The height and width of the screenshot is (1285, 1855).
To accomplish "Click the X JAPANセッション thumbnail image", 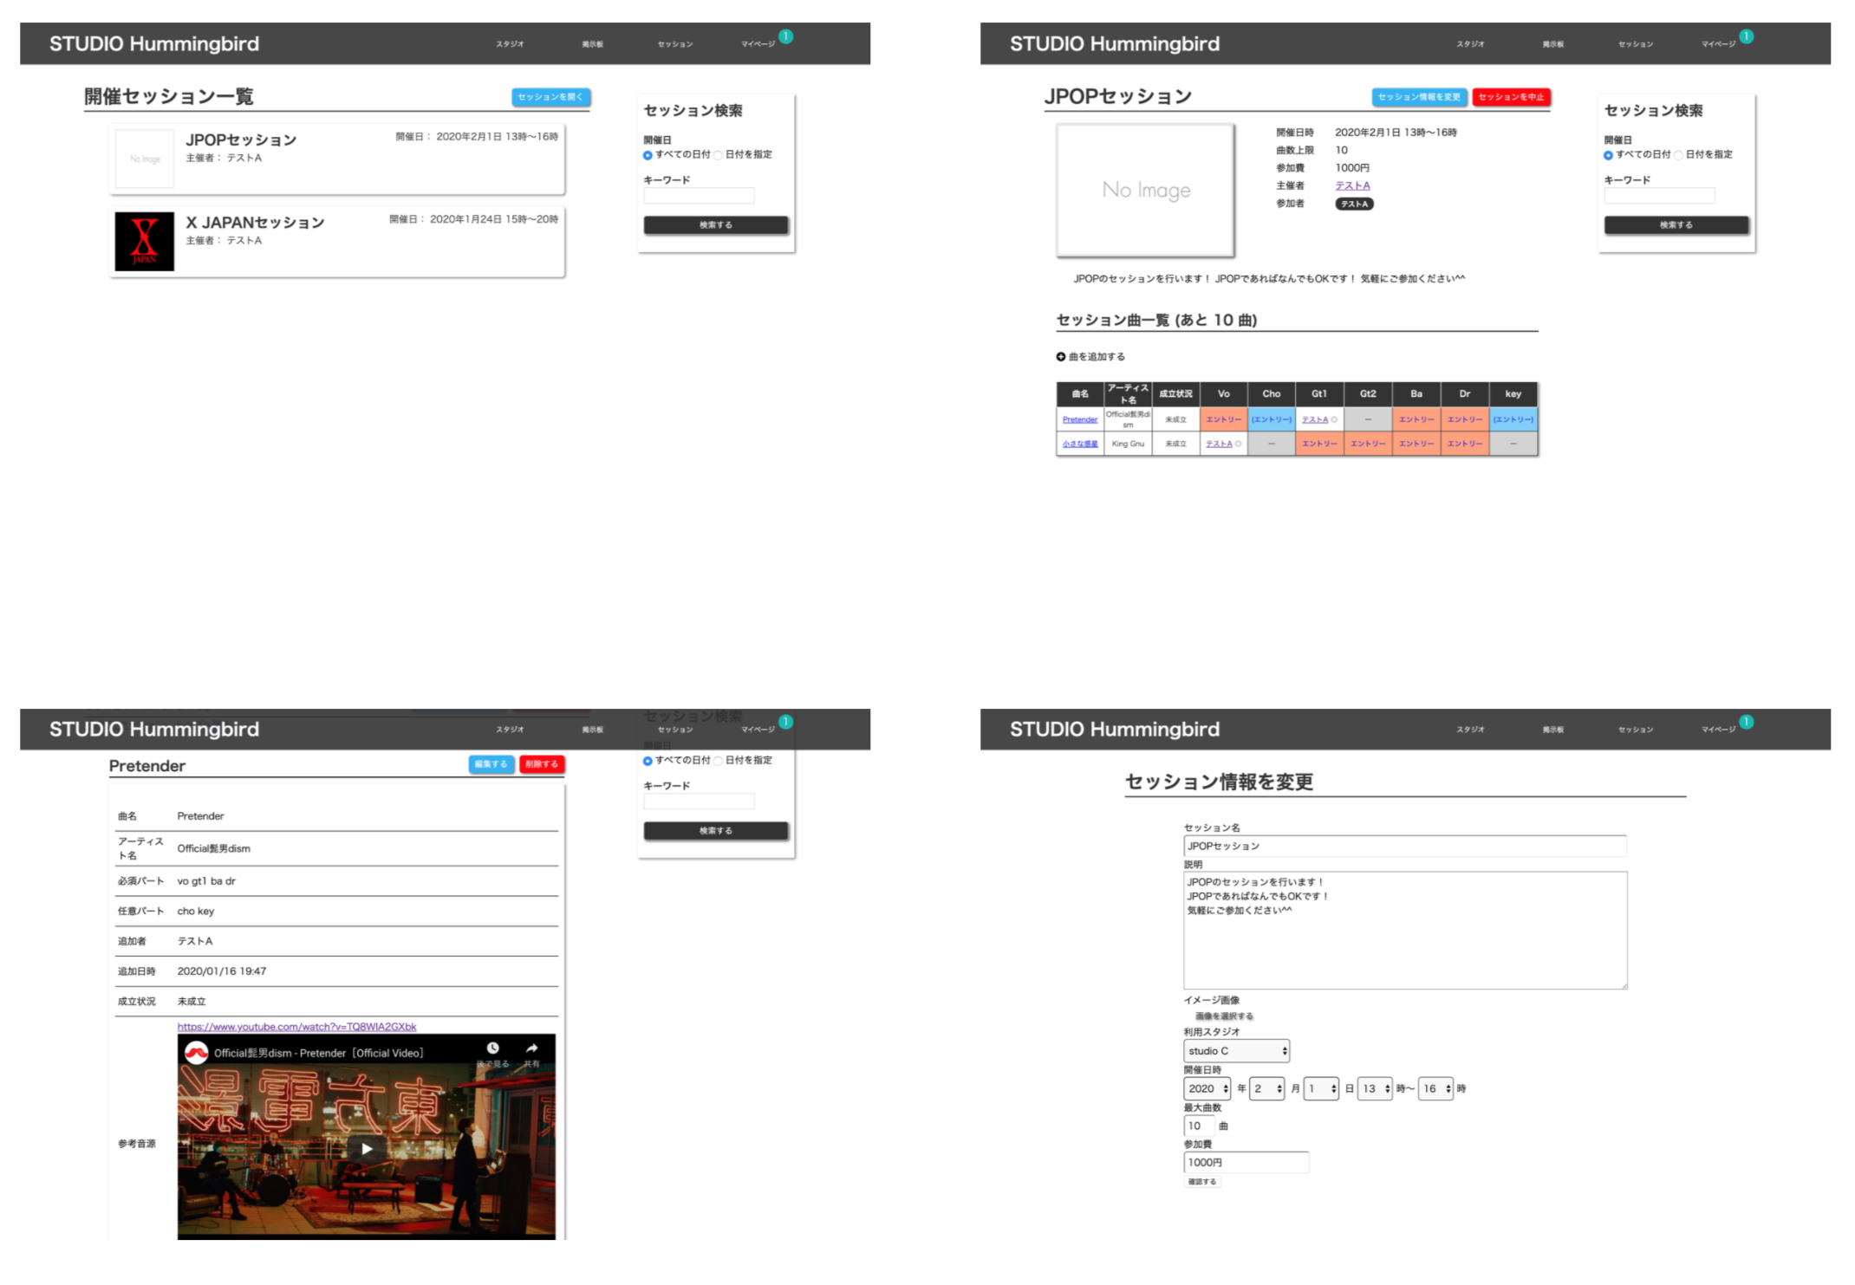I will (x=143, y=241).
